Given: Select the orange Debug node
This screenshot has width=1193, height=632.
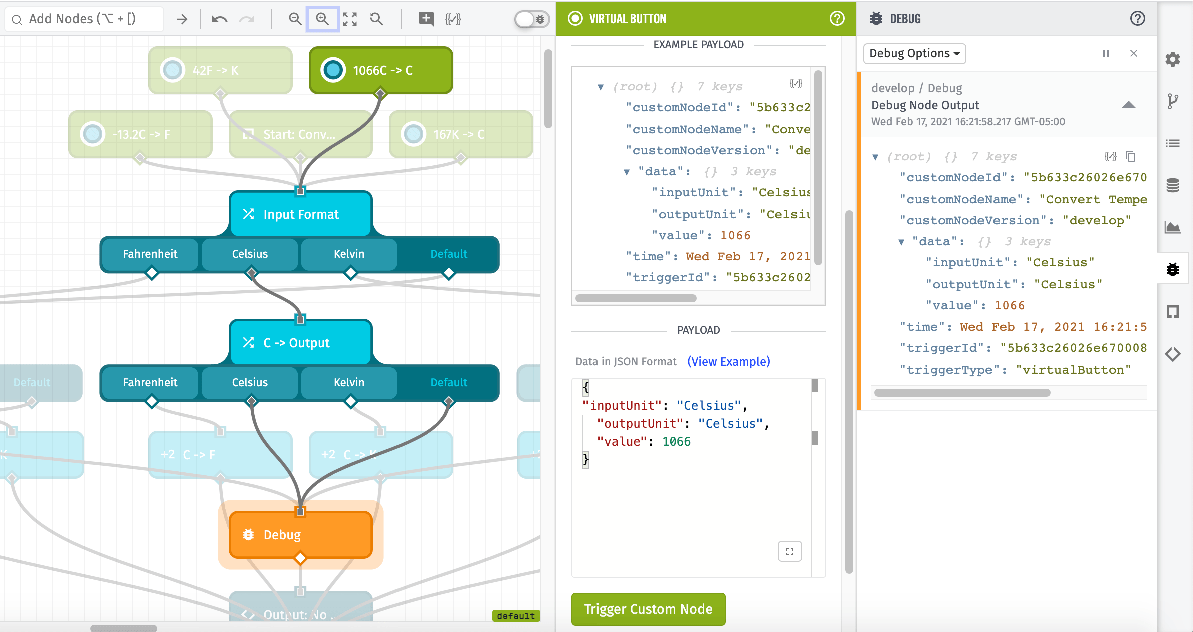Looking at the screenshot, I should click(300, 535).
